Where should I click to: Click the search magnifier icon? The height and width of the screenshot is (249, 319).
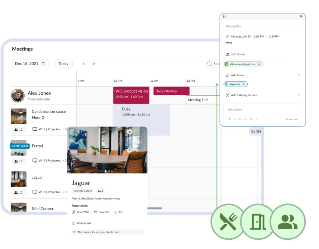210,64
